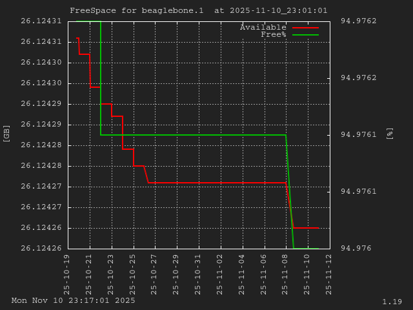Click the green Free% legend line sample
The image size is (413, 310).
tap(305, 35)
